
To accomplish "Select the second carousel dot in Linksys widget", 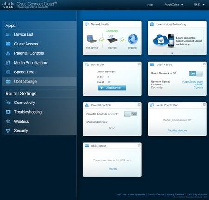I will 177,53.
